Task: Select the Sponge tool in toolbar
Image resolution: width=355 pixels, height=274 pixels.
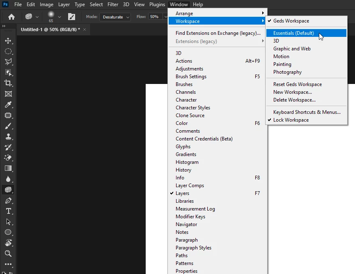Action: (8, 190)
